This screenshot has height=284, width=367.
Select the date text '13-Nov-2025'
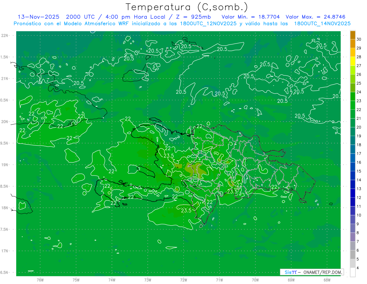coord(39,17)
